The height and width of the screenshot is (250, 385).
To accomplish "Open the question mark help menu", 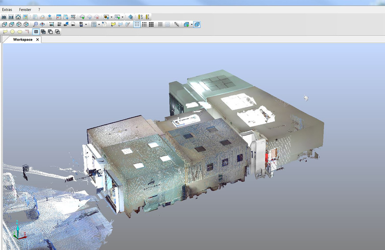I will coord(39,9).
